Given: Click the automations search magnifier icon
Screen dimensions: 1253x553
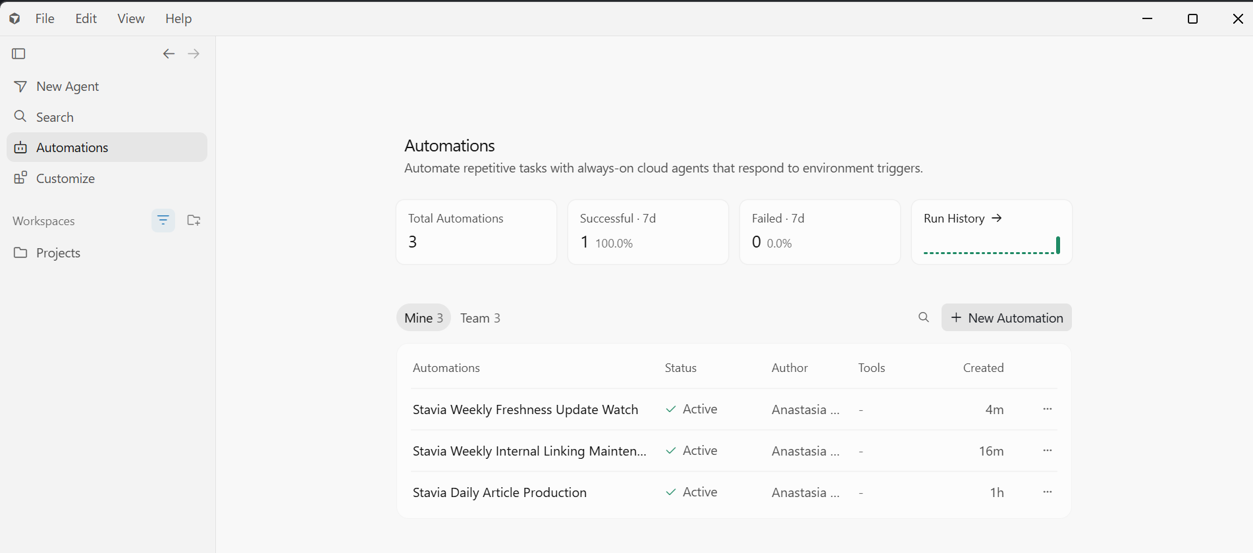Looking at the screenshot, I should click(x=924, y=317).
